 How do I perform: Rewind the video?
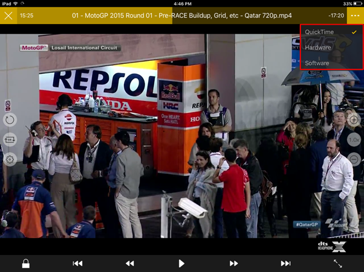(x=130, y=264)
